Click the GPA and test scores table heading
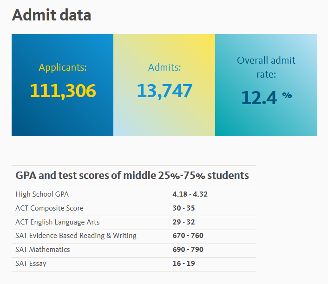The height and width of the screenshot is (284, 328). point(132,176)
